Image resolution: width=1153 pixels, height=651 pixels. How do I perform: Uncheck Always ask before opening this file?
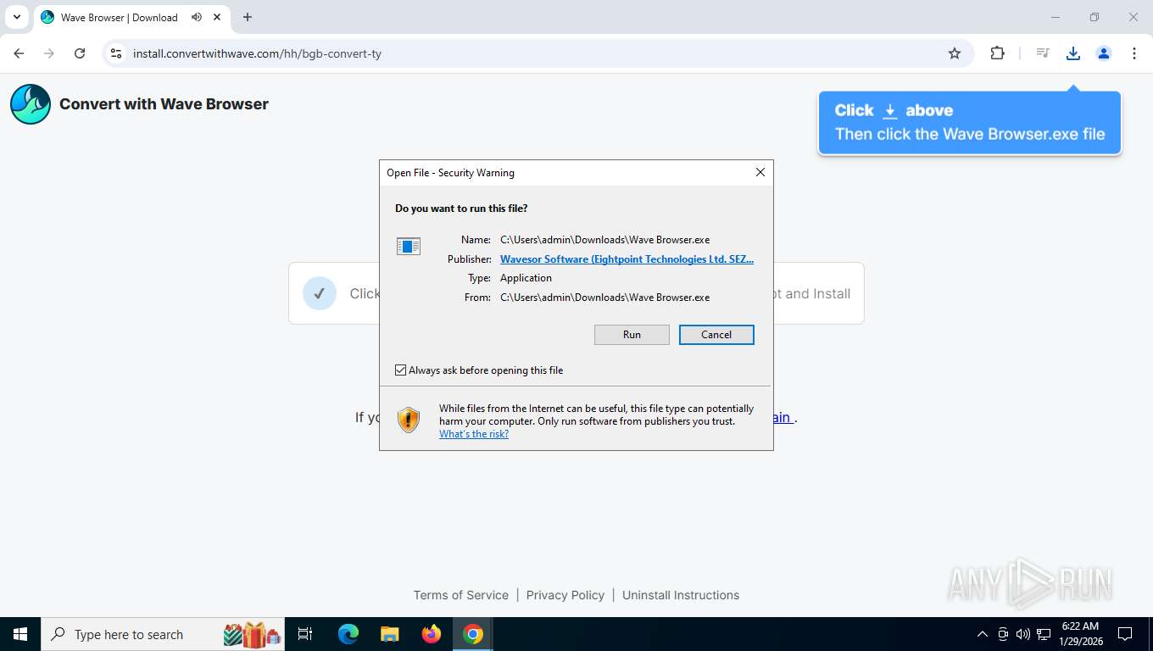[x=401, y=370]
